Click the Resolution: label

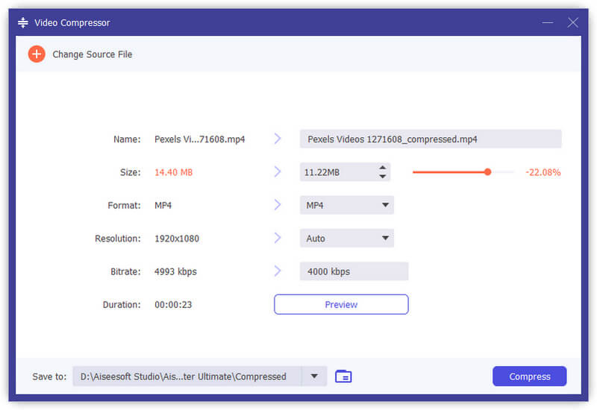(x=118, y=239)
